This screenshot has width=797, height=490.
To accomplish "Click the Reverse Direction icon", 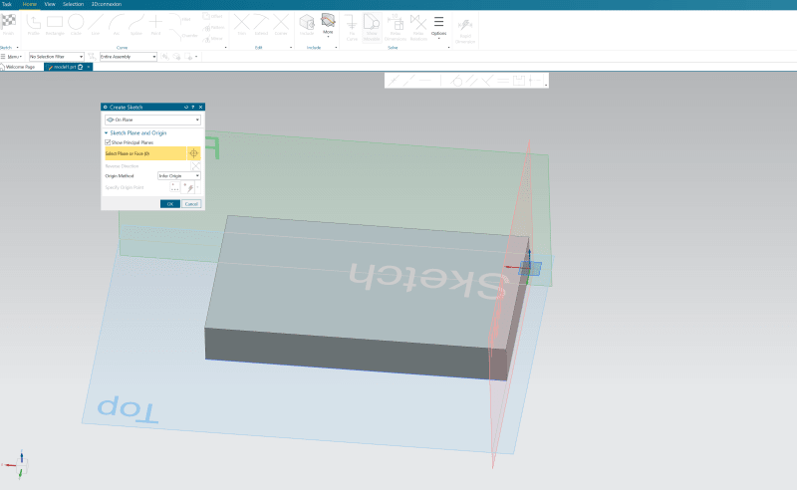I will pos(195,166).
